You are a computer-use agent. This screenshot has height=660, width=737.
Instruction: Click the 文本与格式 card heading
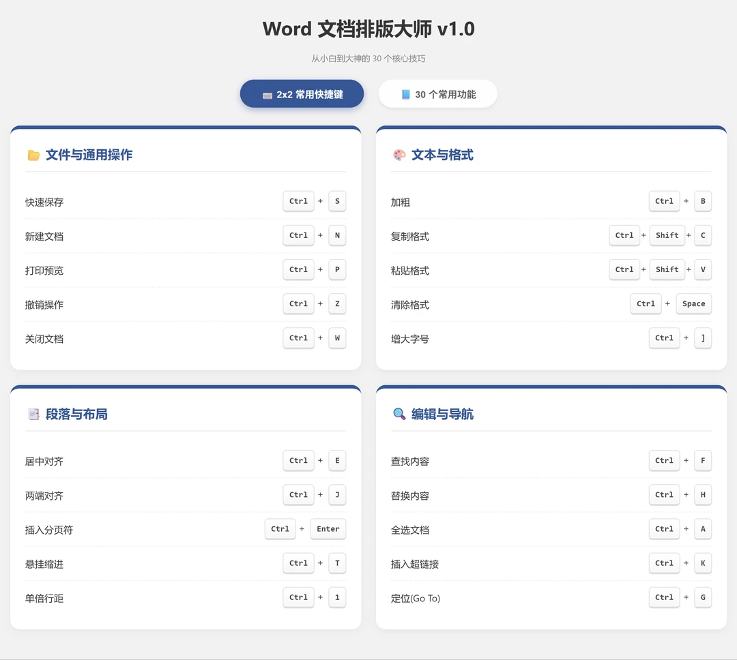point(442,155)
